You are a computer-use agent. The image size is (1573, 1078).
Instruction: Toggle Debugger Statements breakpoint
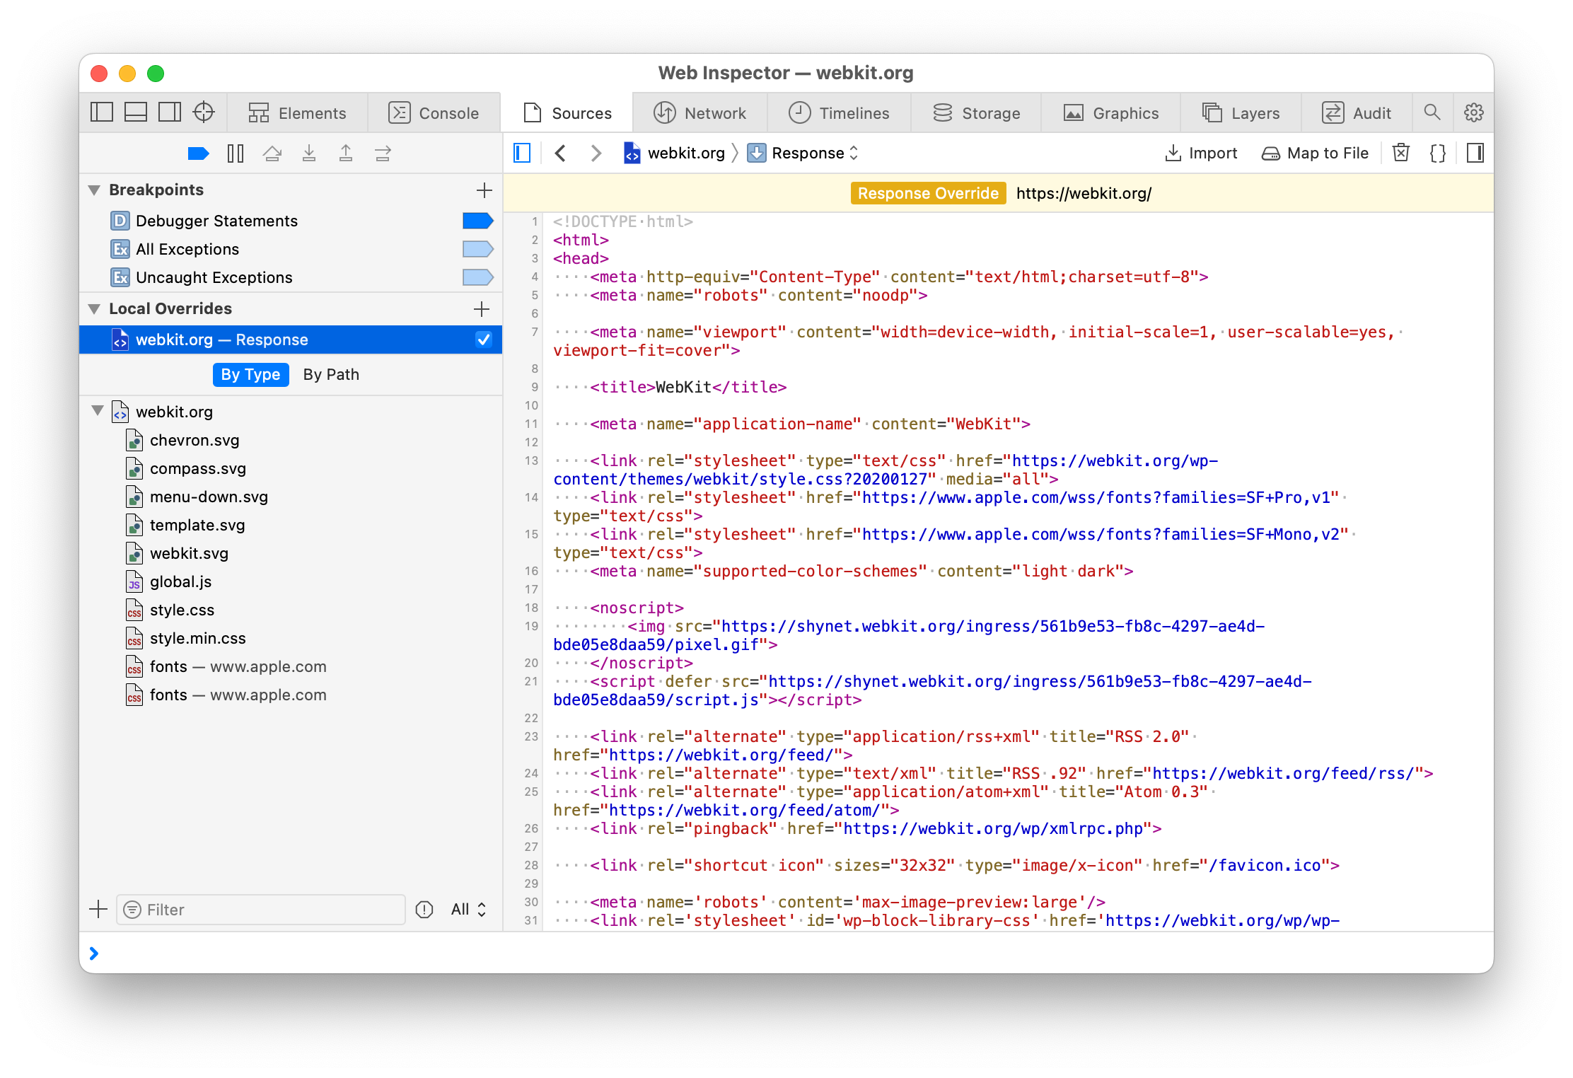pos(477,221)
